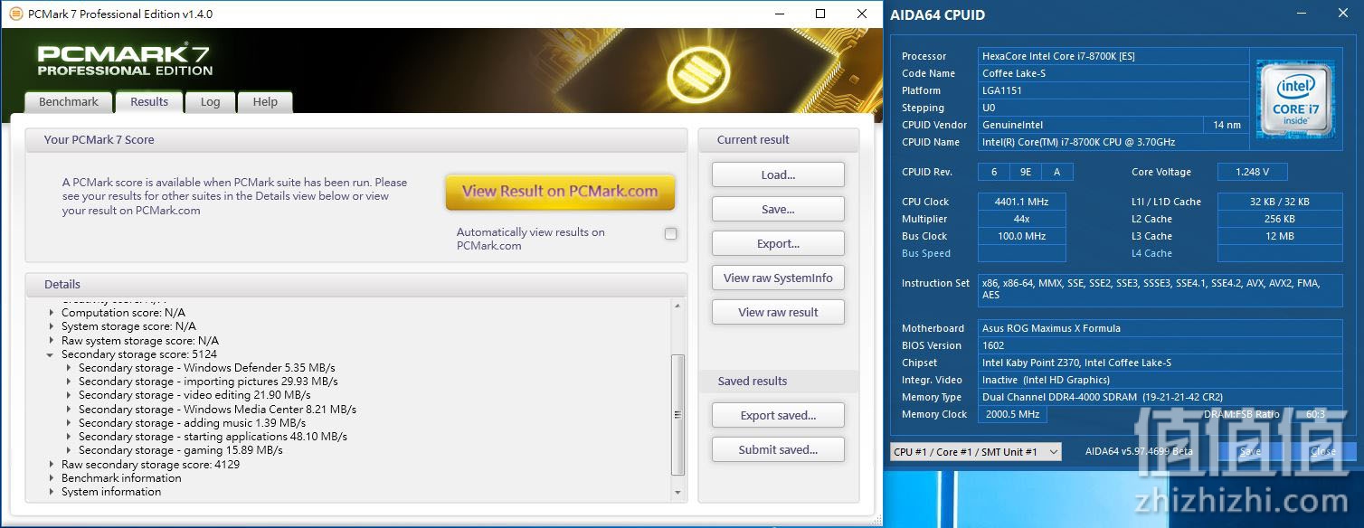Image resolution: width=1364 pixels, height=528 pixels.
Task: Click the CPUID Vendor value GenuineIntel
Action: (1090, 125)
